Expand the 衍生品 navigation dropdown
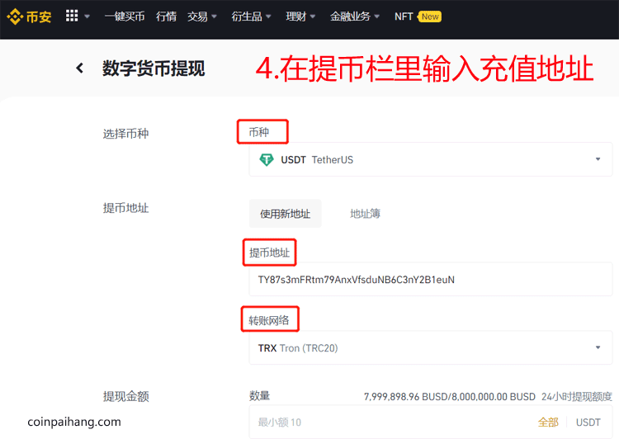Screen dimensions: 619x439 tap(249, 17)
